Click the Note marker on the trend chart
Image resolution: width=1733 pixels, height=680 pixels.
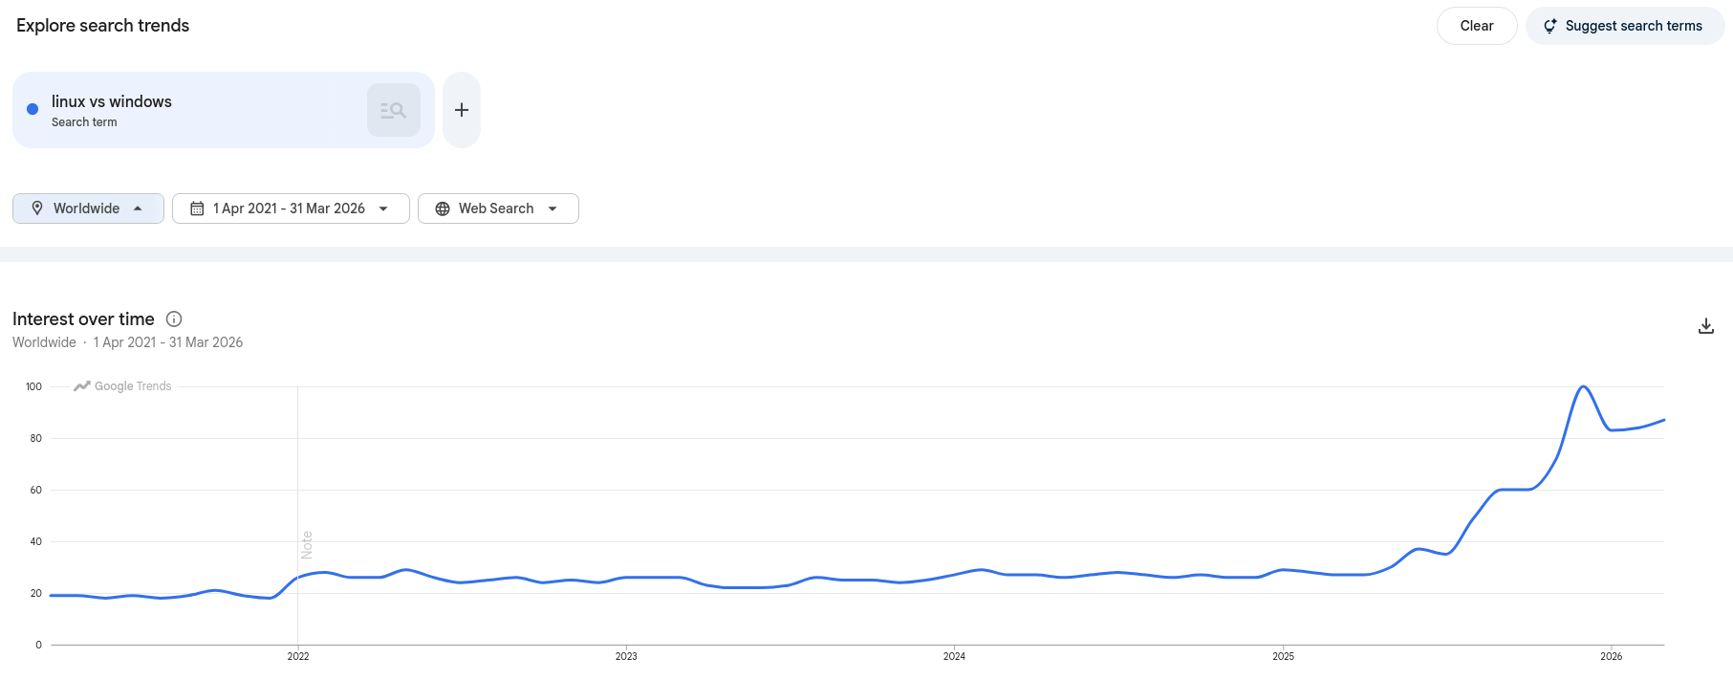click(x=306, y=545)
